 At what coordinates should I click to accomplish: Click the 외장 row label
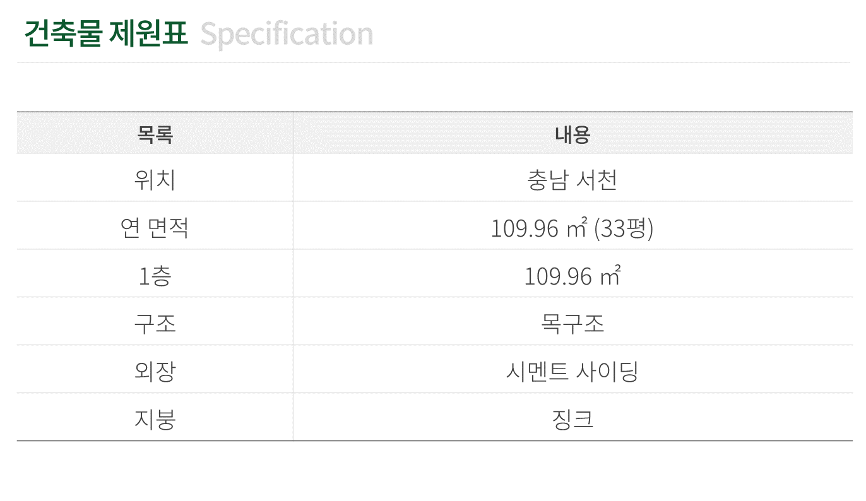(155, 372)
